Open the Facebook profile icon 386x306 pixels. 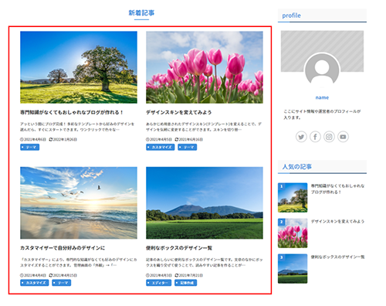tap(315, 137)
